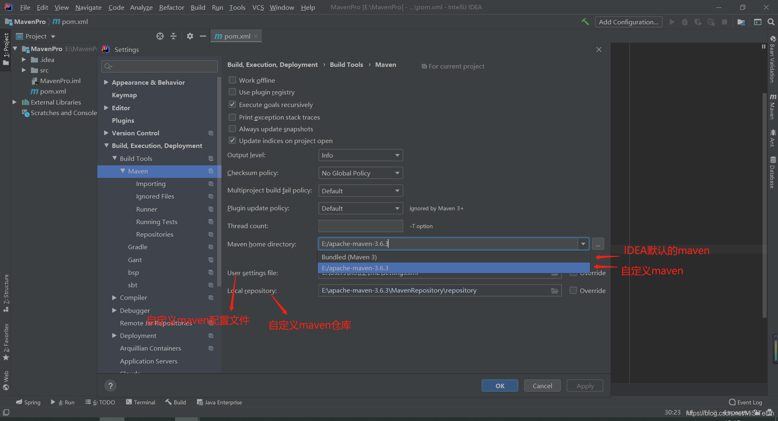Open the Database tool window

coord(773,172)
